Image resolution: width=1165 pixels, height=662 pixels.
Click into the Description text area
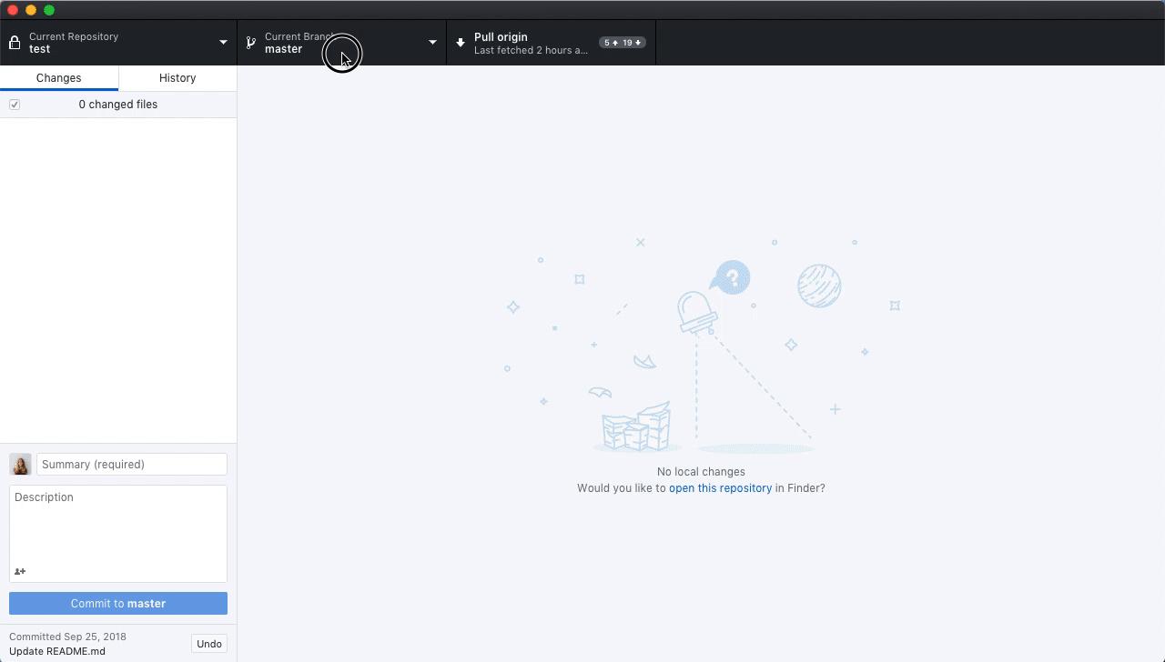point(118,534)
